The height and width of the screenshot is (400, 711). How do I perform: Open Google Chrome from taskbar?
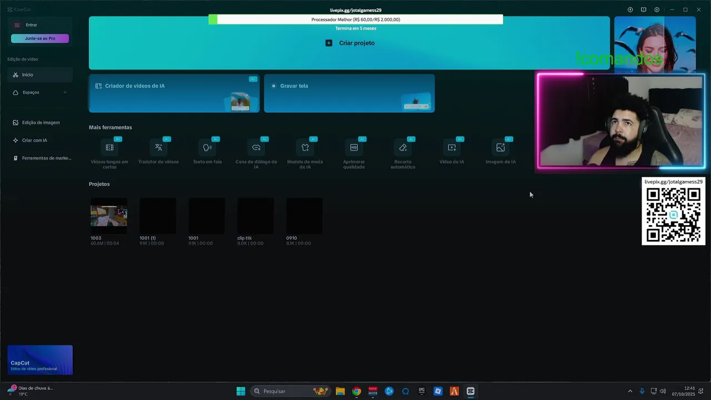pyautogui.click(x=357, y=391)
